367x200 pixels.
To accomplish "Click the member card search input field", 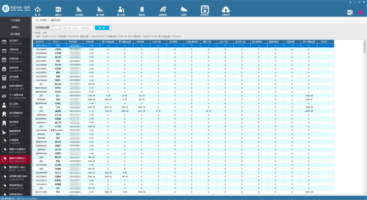I will coord(78,28).
